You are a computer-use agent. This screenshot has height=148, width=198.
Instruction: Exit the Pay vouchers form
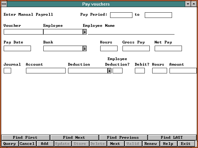[x=186, y=144]
